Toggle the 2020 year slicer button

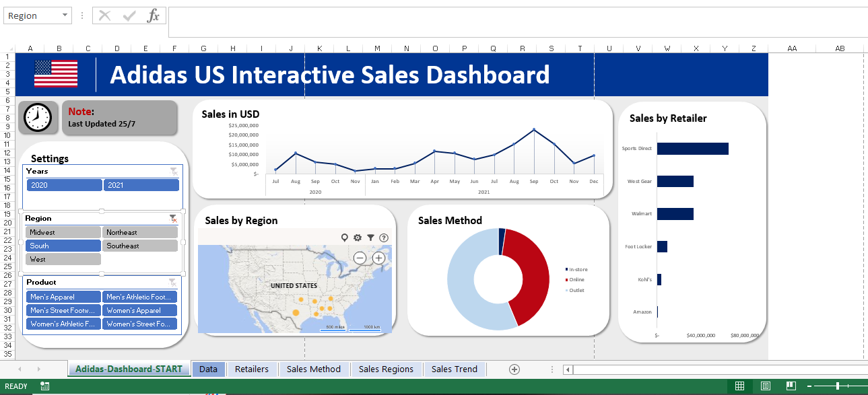(64, 185)
